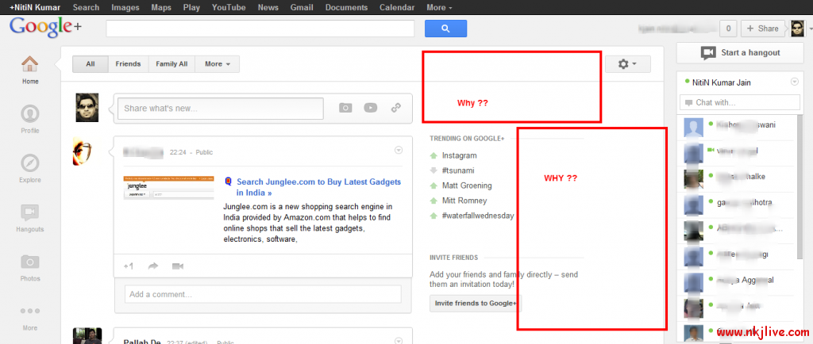Viewport: 813px width, 344px height.
Task: Click the grey down arrow beside #tsunami
Action: pos(433,170)
